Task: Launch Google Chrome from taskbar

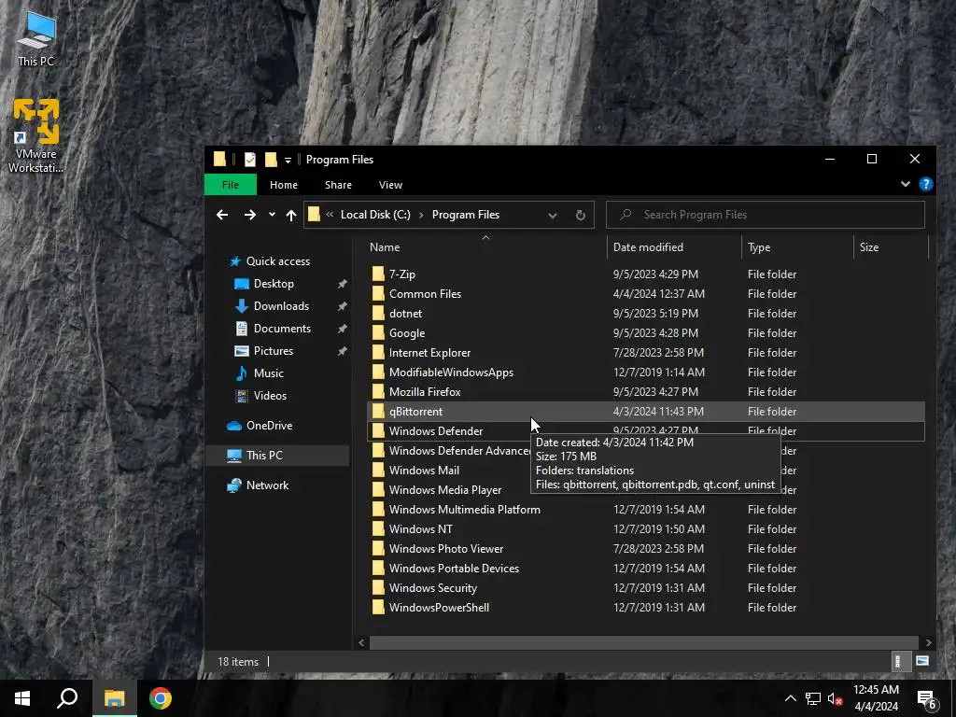Action: [161, 698]
